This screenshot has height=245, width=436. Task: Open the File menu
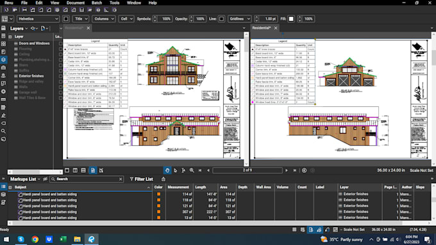coord(24,3)
